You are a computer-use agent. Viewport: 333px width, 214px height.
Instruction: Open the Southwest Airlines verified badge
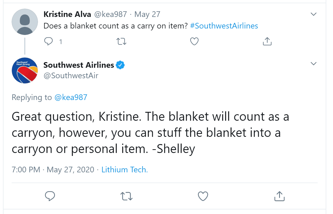(120, 65)
